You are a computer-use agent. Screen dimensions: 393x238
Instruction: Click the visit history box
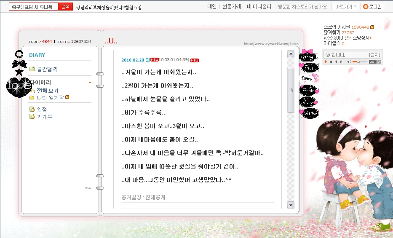click(302, 6)
